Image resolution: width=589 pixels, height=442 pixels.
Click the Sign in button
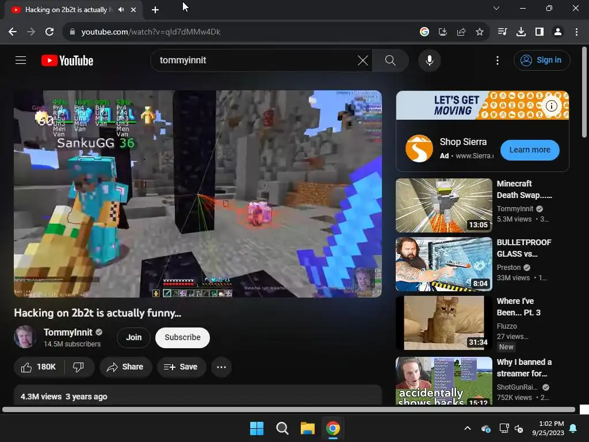[x=542, y=60]
